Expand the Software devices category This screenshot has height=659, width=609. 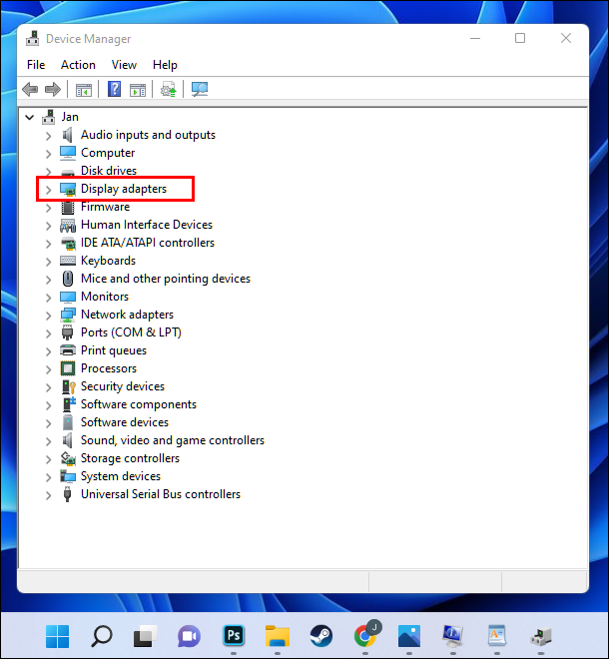[x=49, y=423]
